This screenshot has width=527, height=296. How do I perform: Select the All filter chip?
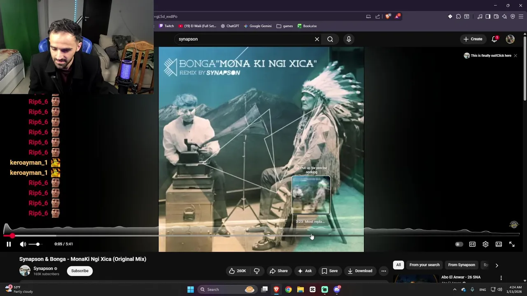(399, 265)
